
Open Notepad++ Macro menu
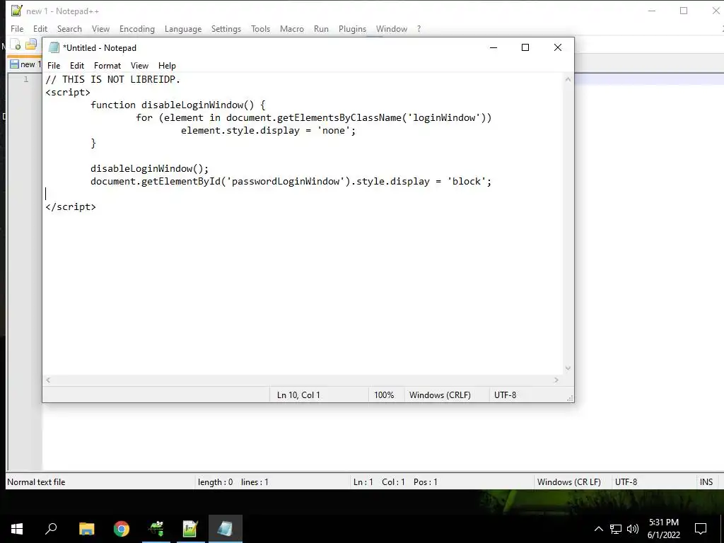point(292,28)
